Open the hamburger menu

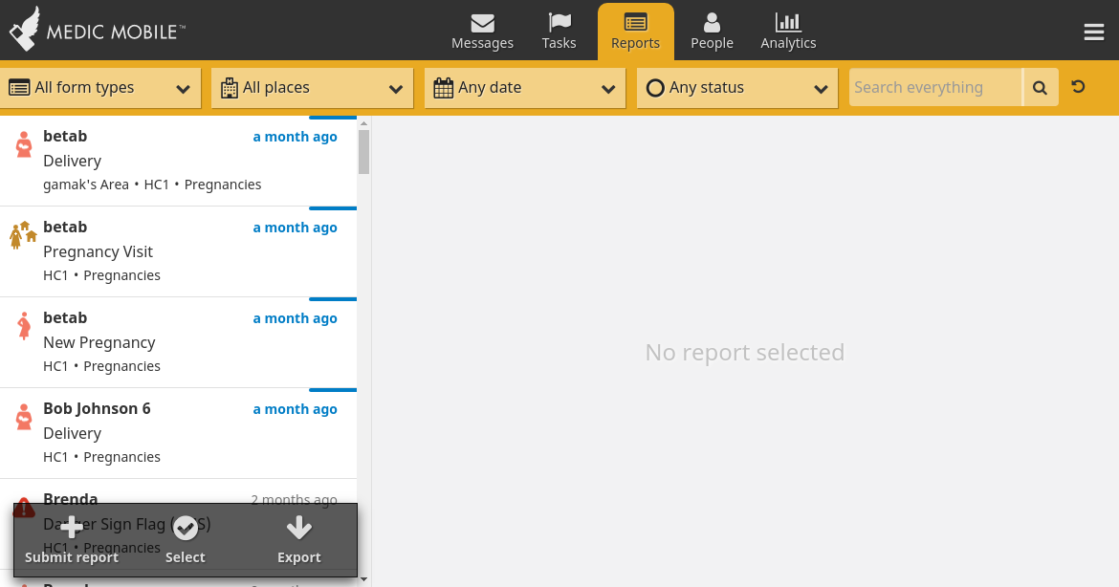tap(1094, 32)
